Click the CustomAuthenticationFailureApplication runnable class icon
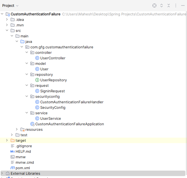187x178 pixels. (x=32, y=124)
